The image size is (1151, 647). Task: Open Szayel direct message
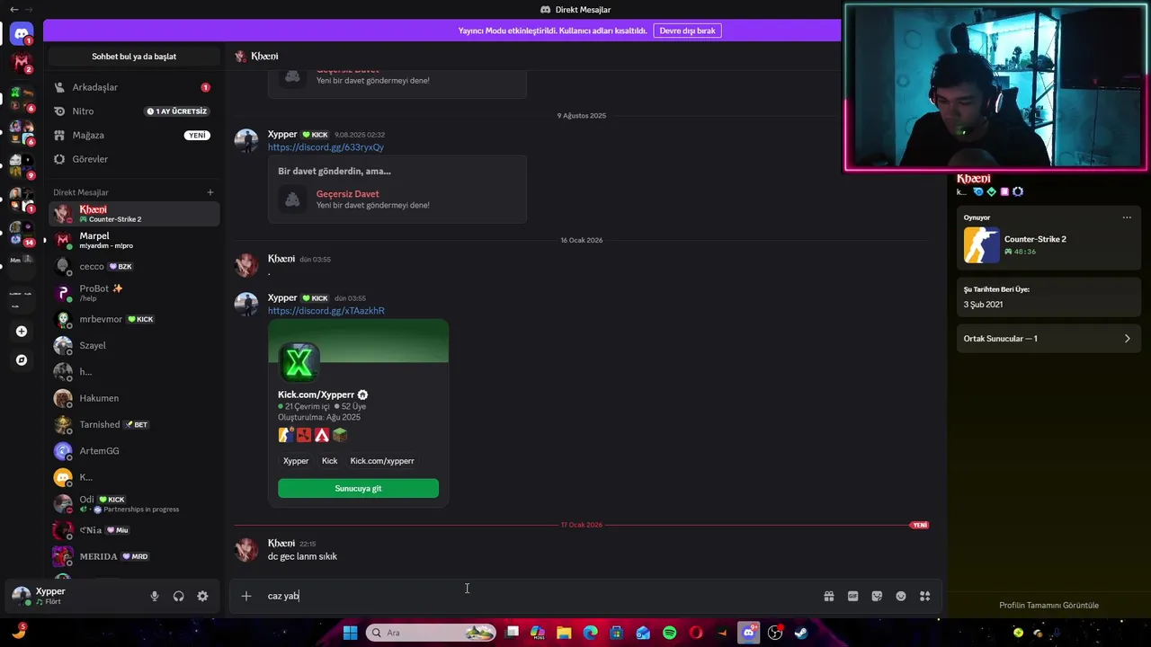click(134, 345)
